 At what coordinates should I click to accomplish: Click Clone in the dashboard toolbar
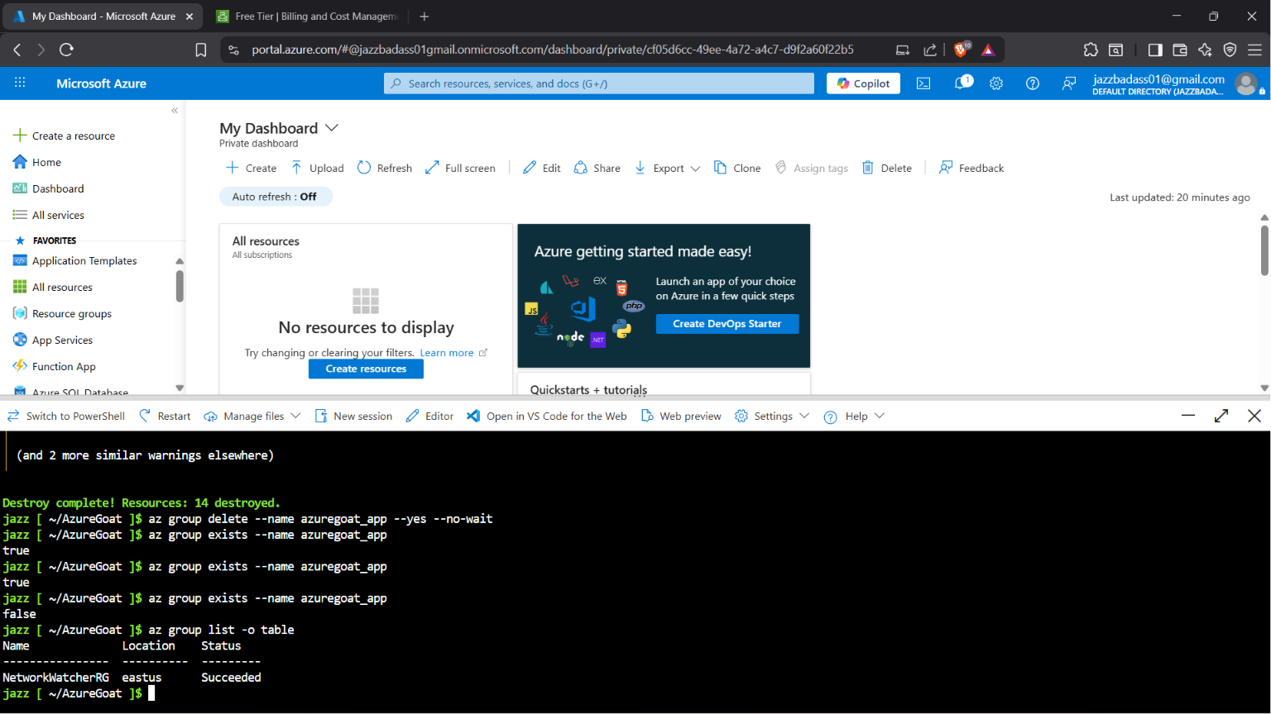(x=737, y=168)
